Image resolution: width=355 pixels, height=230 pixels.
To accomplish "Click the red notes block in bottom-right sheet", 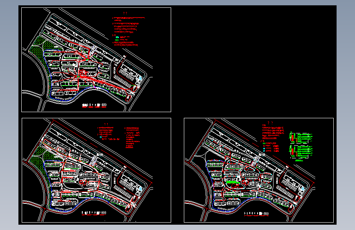I will click(273, 137).
